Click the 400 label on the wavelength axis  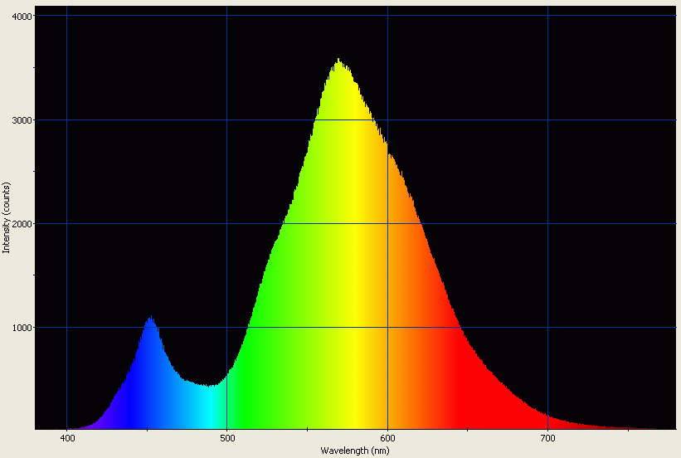66,437
